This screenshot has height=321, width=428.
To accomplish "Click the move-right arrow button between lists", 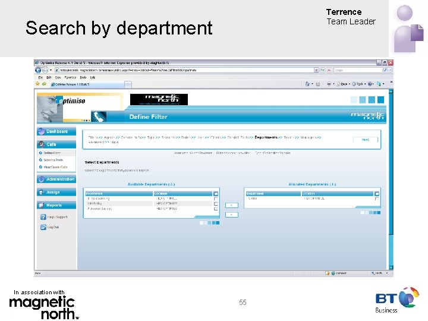I will 231,205.
